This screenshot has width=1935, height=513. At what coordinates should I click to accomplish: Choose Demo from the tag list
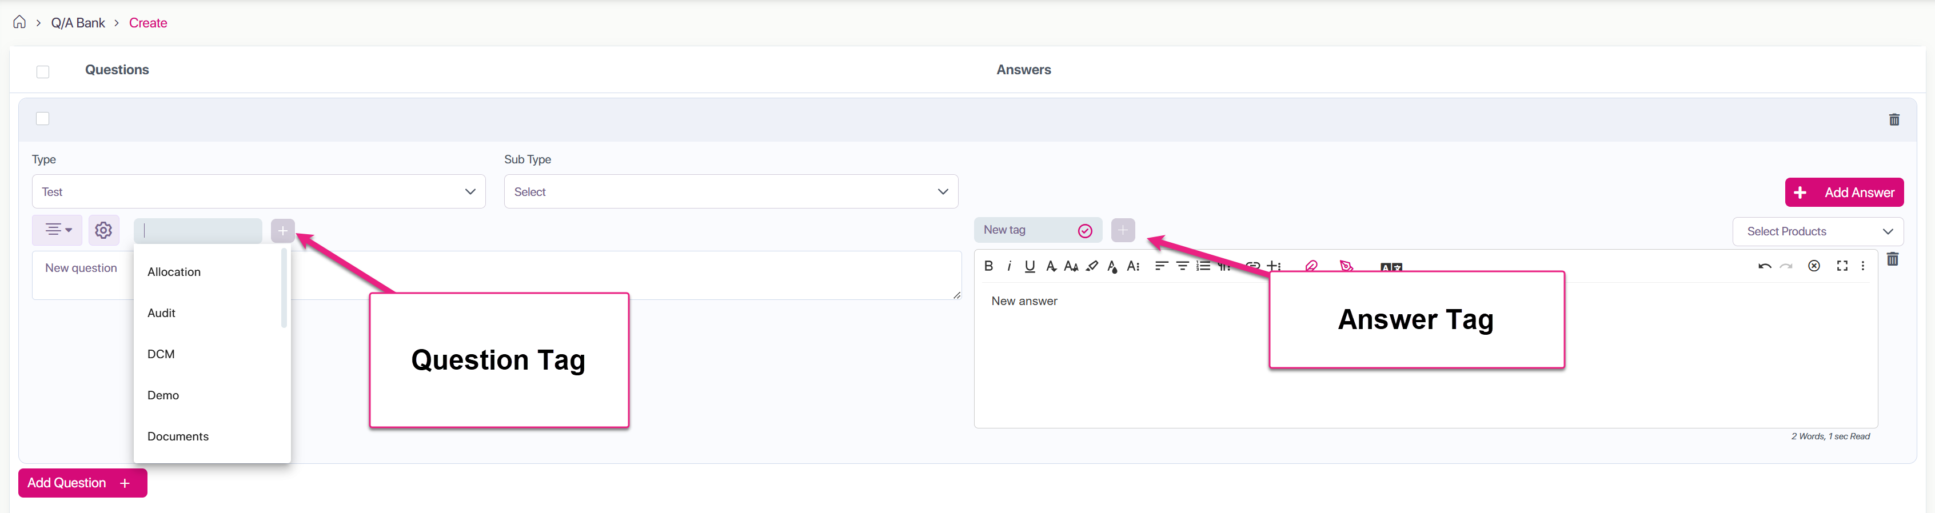(163, 396)
